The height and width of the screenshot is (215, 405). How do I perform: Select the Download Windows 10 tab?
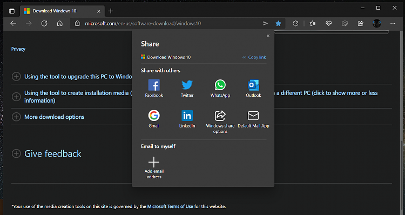pos(62,11)
